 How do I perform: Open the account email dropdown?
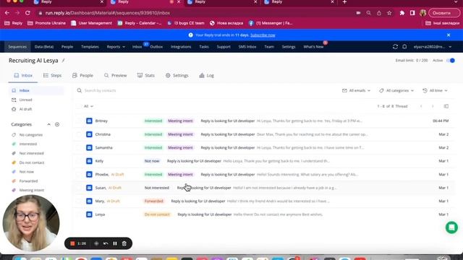pyautogui.click(x=433, y=46)
